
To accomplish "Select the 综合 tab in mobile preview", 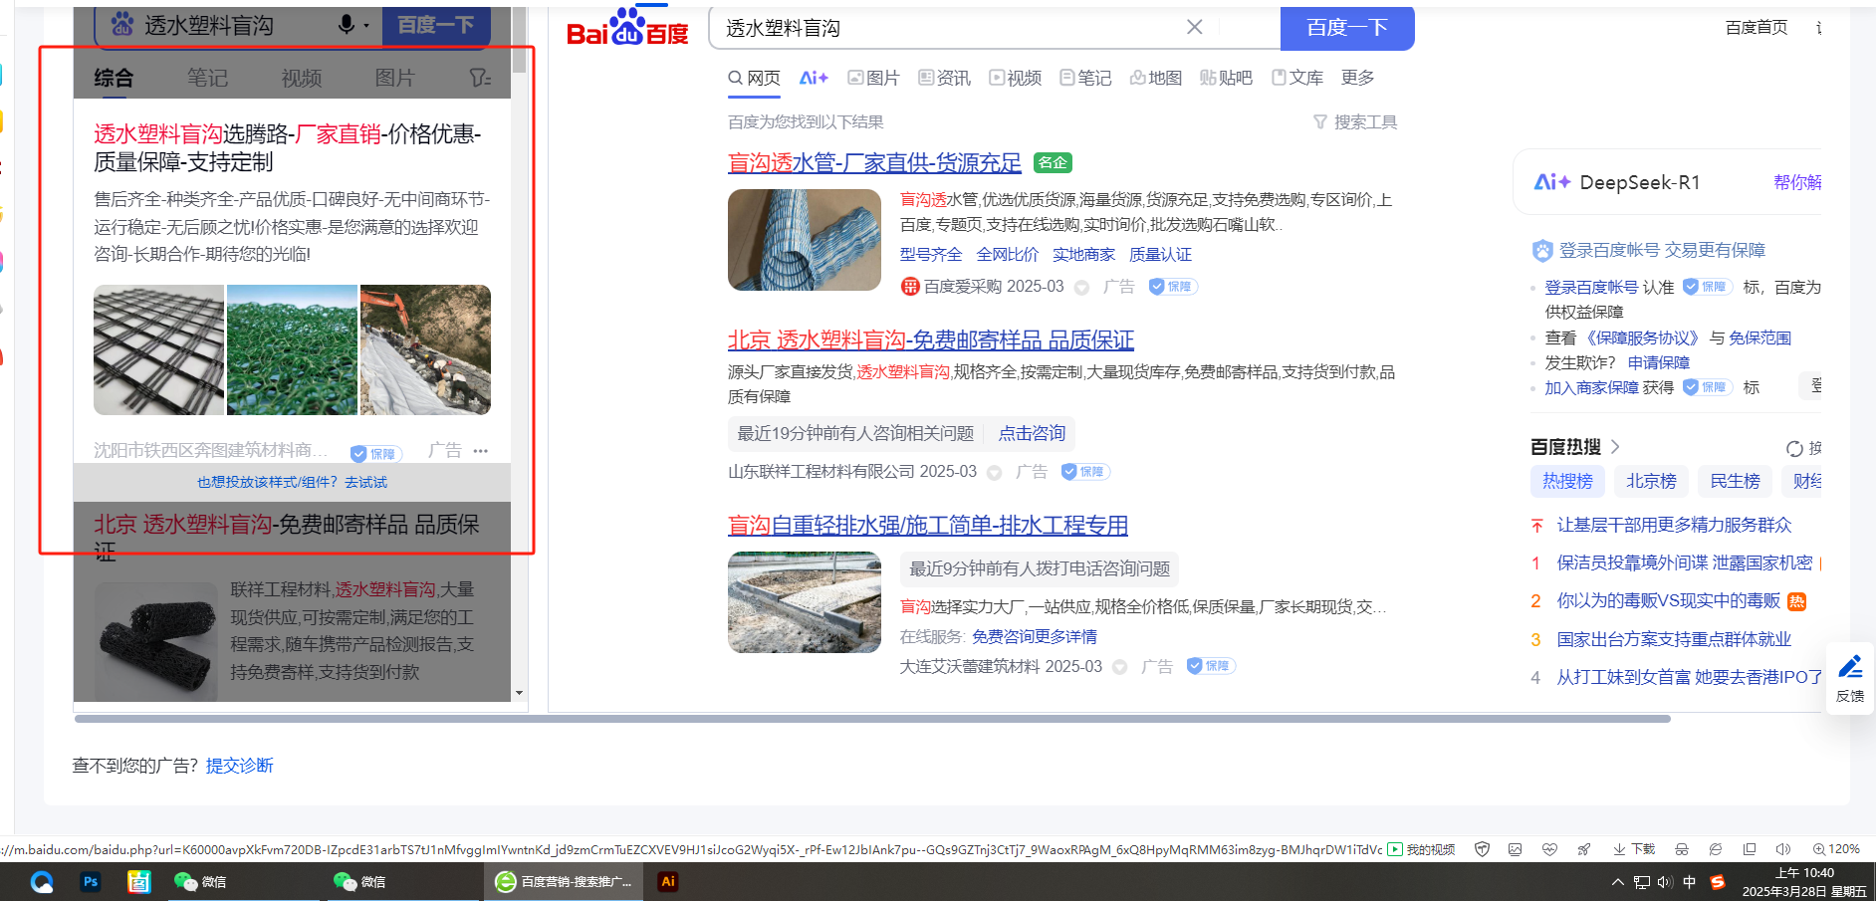I will click(x=114, y=78).
